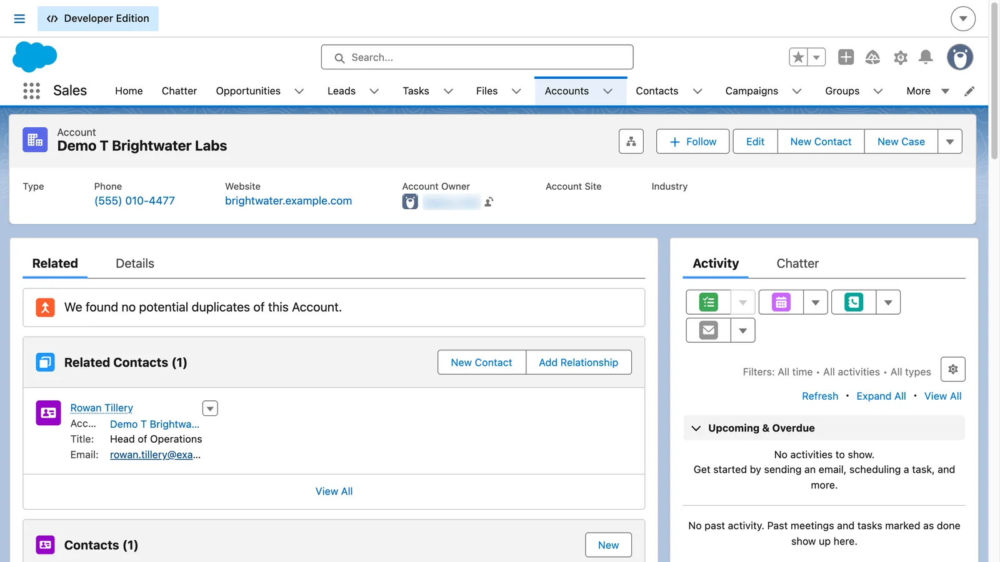The height and width of the screenshot is (562, 1000).
Task: Expand the Files tab chevron
Action: (516, 91)
